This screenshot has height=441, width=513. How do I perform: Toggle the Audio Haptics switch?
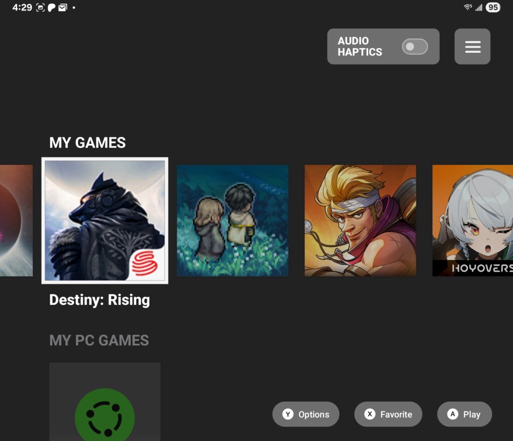[414, 47]
